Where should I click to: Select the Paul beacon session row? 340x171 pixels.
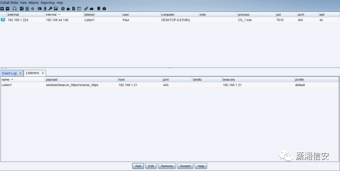[x=170, y=20]
